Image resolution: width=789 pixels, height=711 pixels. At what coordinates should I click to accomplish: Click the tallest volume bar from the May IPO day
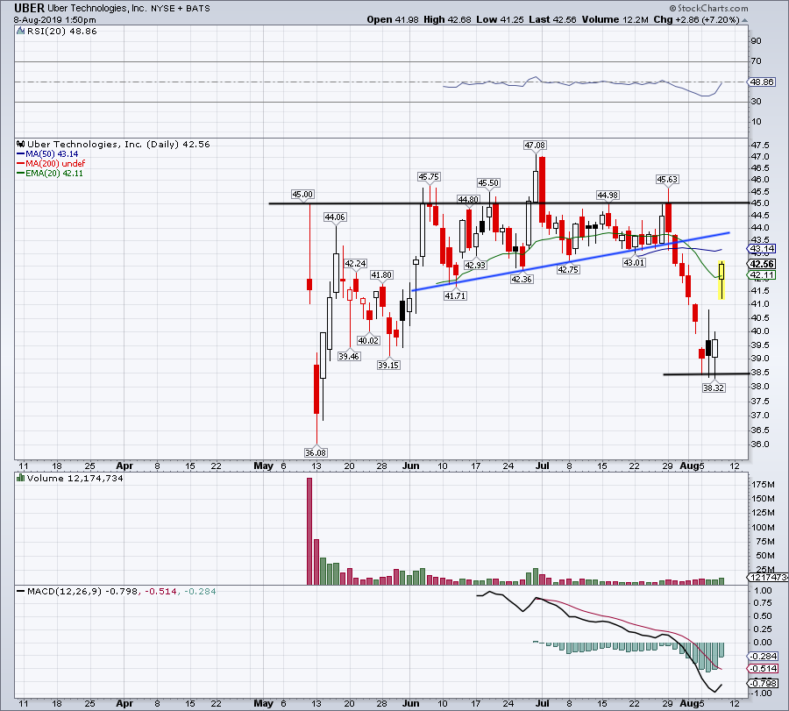point(309,531)
